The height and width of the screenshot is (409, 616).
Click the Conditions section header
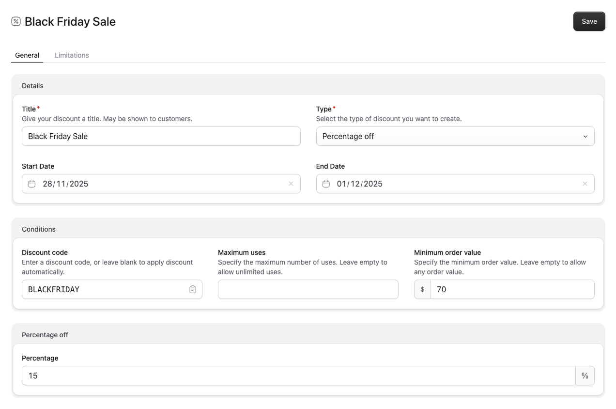tap(39, 229)
